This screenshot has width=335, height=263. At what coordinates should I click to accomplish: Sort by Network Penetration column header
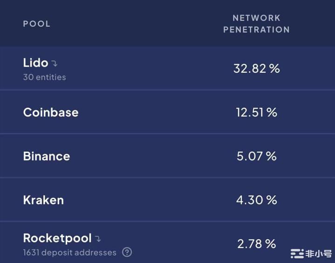click(x=256, y=24)
